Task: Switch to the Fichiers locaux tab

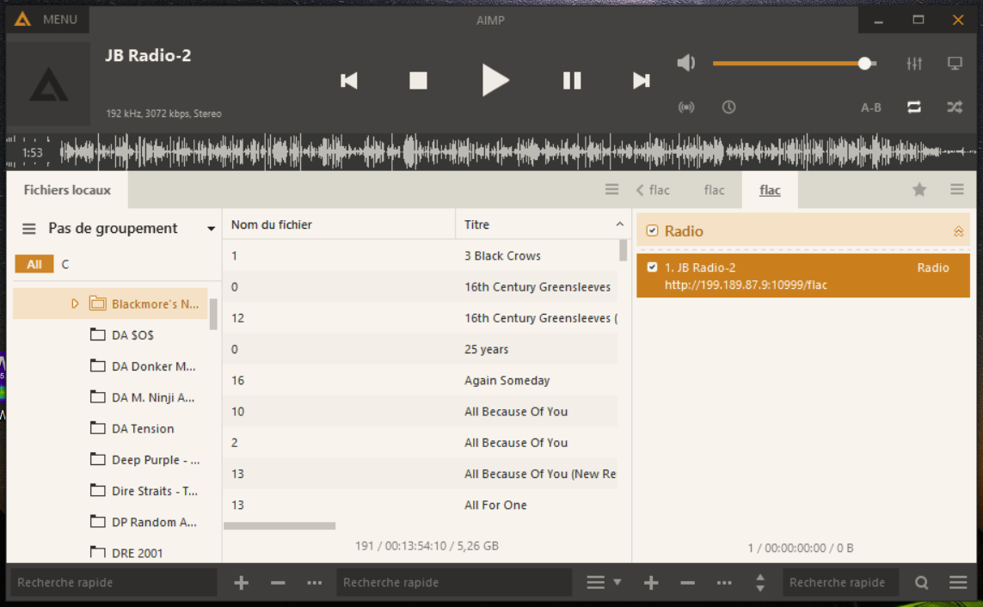Action: (67, 190)
